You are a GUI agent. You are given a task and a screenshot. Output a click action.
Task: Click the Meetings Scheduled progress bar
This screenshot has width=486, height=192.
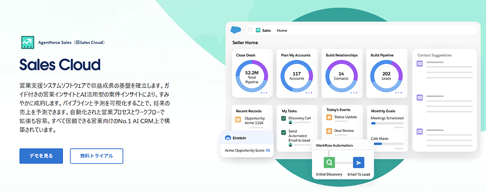[387, 123]
